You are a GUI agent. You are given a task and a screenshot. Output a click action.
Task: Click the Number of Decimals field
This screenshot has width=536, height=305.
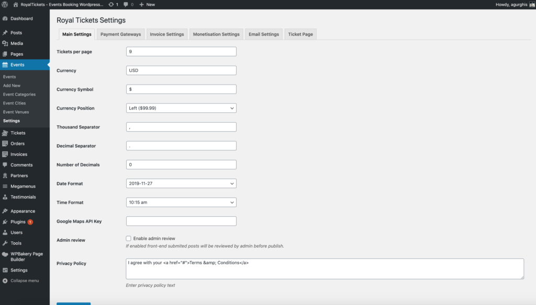tap(181, 165)
